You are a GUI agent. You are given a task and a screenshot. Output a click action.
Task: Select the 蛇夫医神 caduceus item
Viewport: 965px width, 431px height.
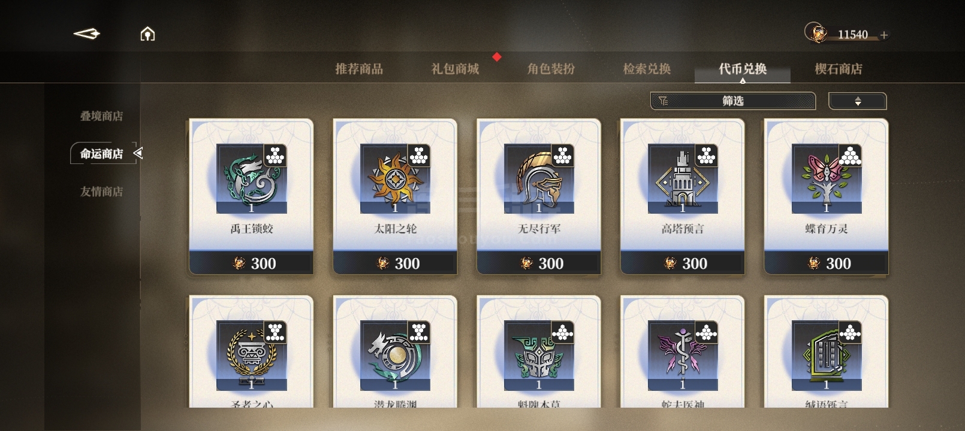(683, 351)
